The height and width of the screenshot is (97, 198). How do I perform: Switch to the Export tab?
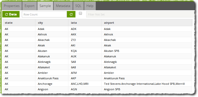pos(30,6)
